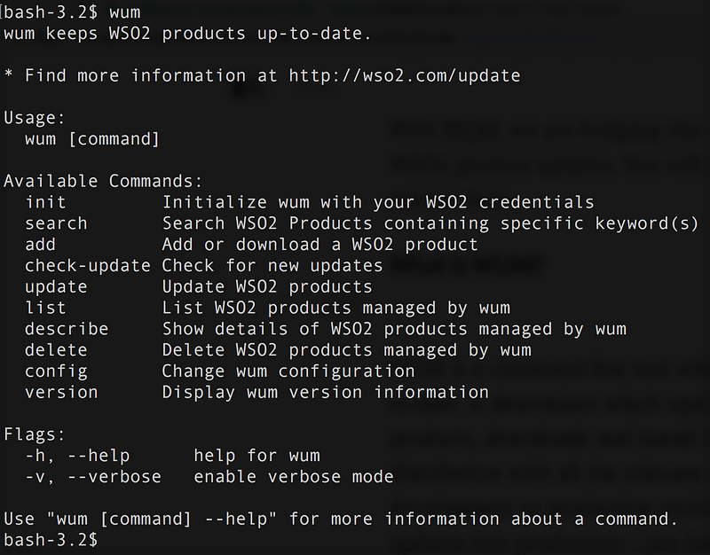Click the 'Flags:' heading
Screen dimensions: 710x555
tap(35, 434)
